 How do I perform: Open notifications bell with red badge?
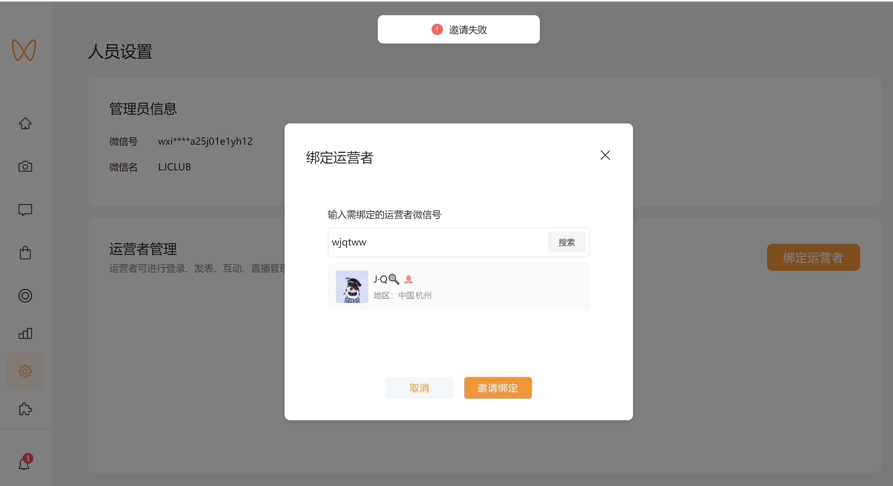[24, 463]
